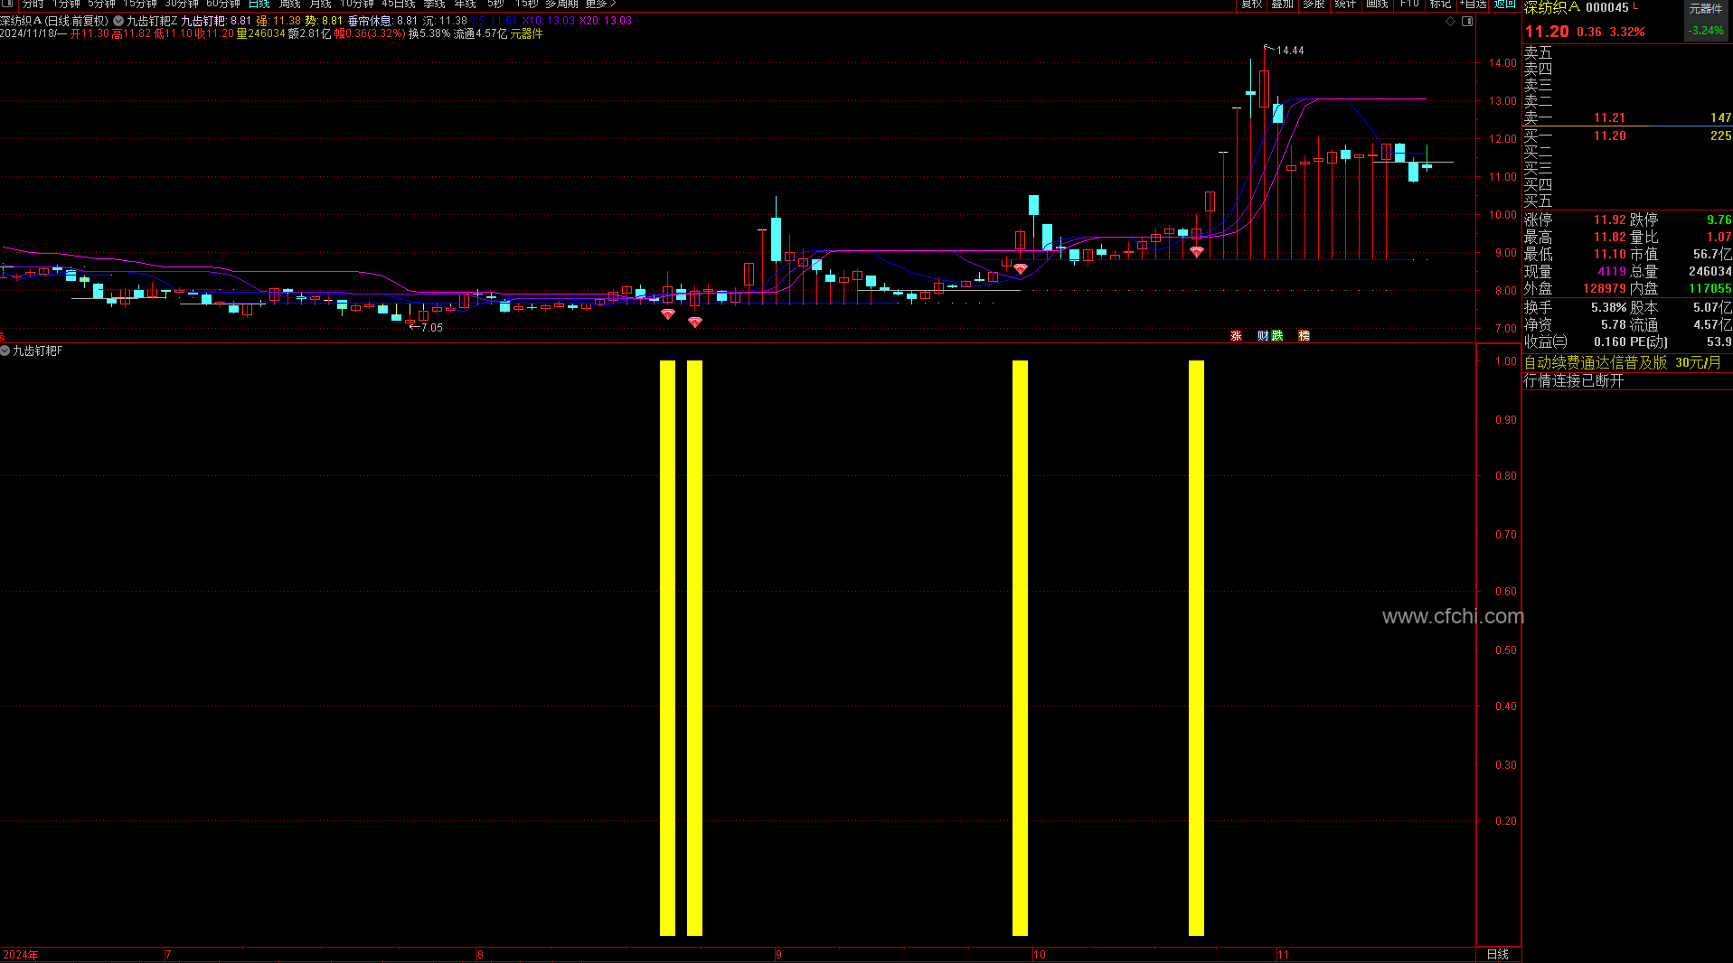
Task: Open the F10 company info
Action: pyautogui.click(x=1409, y=5)
